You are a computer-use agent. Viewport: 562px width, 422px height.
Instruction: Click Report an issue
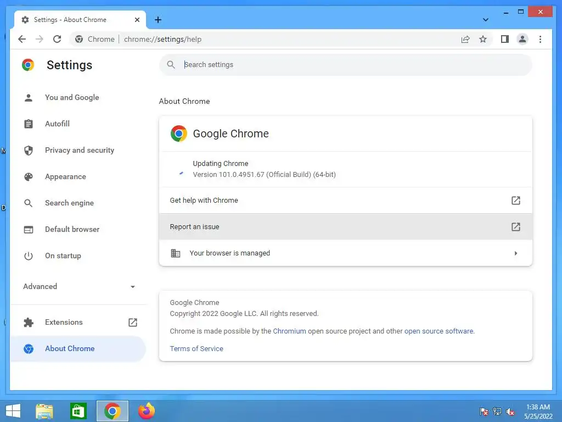(x=346, y=227)
